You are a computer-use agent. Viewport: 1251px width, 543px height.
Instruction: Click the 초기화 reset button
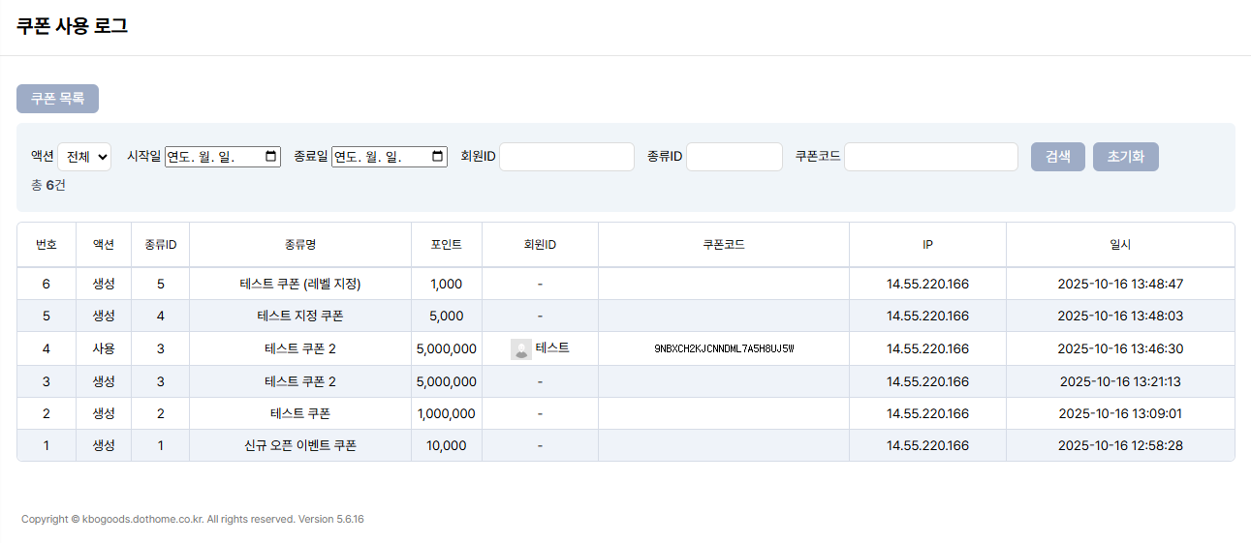(1125, 157)
